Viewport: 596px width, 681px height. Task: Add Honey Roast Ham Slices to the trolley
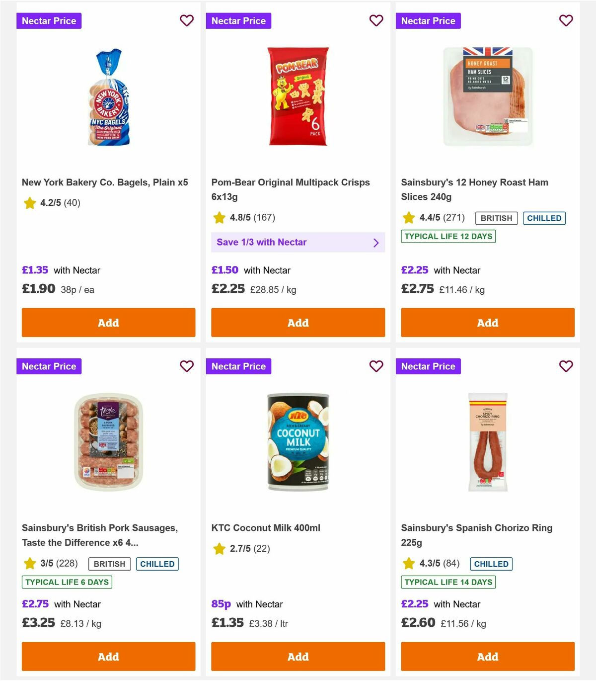(487, 323)
